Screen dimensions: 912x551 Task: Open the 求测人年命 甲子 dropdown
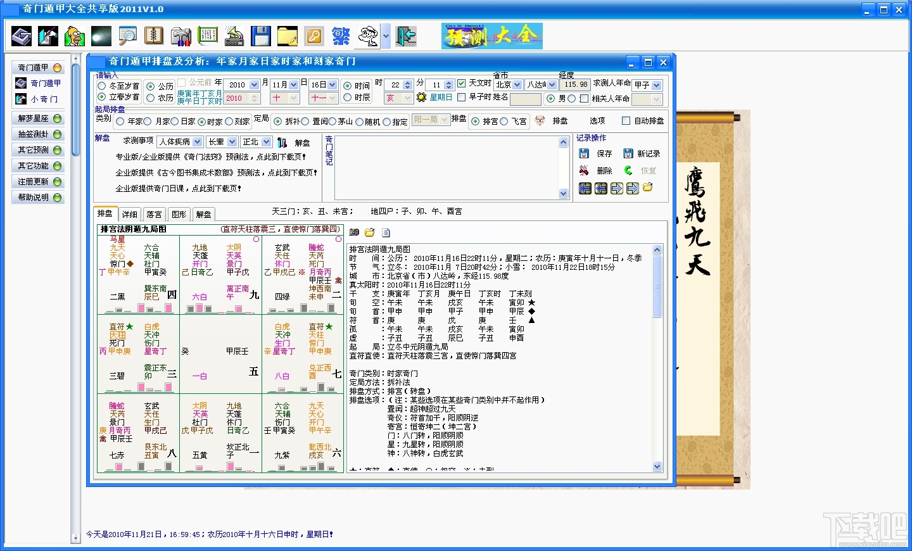coord(657,85)
